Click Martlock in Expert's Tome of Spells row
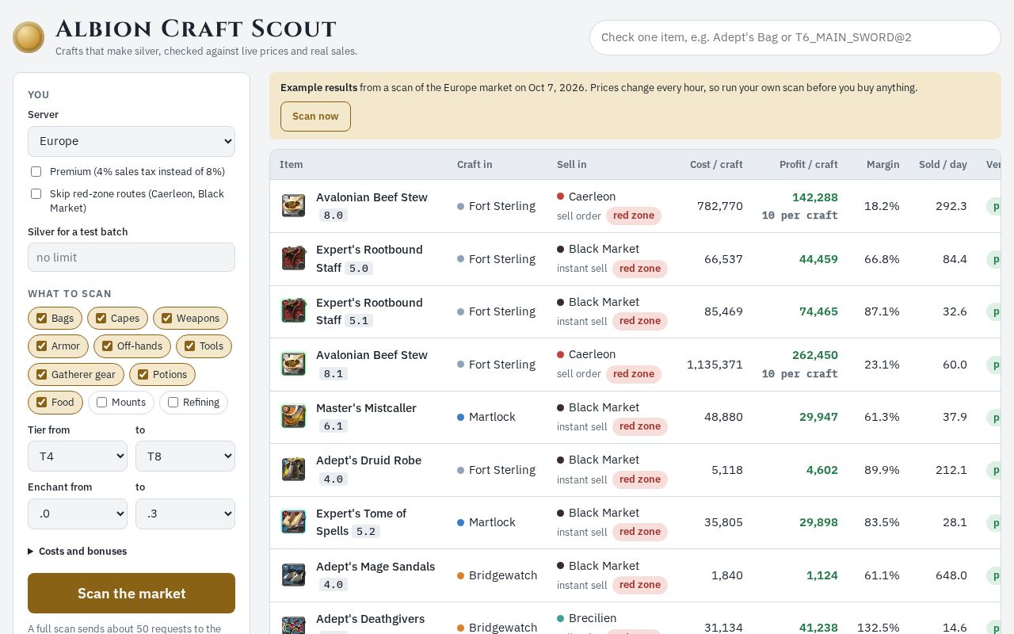 (x=492, y=522)
